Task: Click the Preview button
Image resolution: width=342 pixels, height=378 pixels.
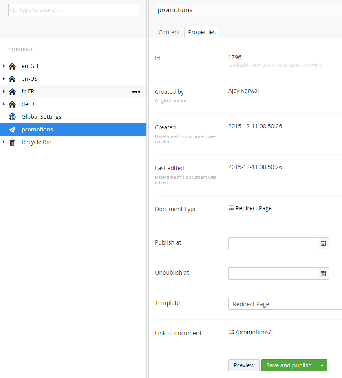Action: tap(244, 365)
